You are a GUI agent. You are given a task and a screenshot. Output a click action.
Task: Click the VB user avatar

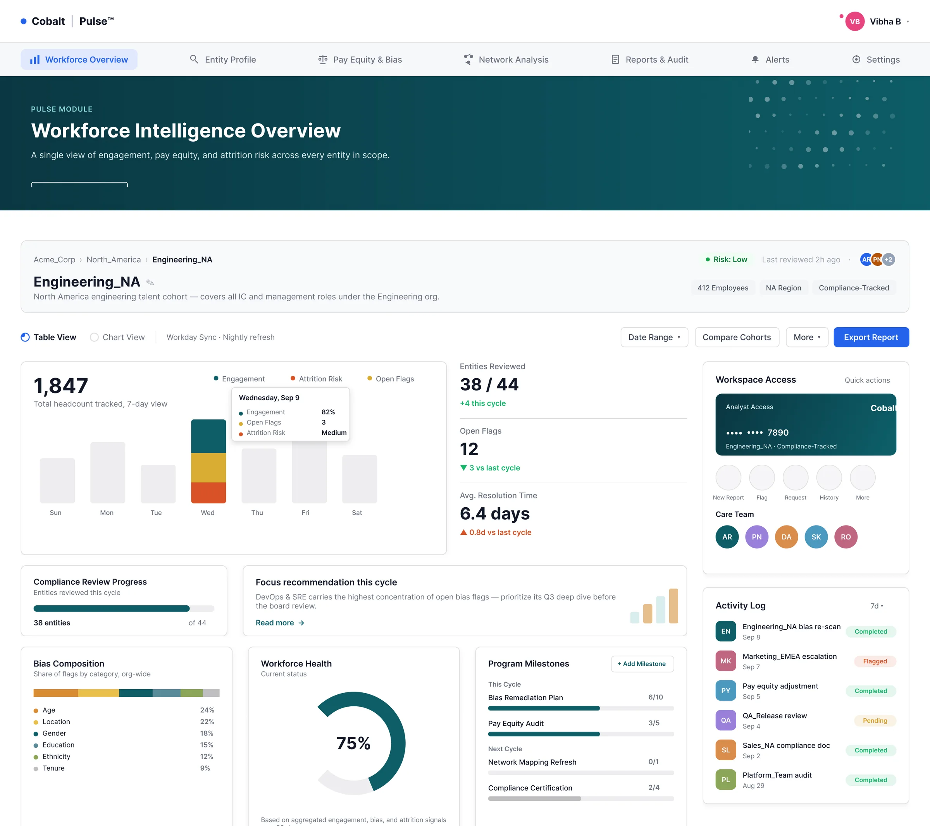(854, 21)
